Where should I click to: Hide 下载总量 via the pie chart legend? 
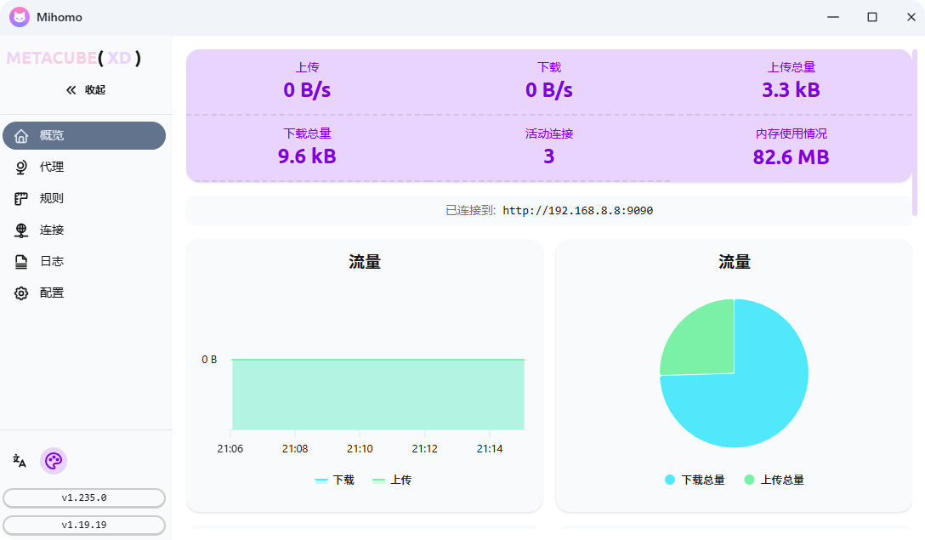pos(692,480)
